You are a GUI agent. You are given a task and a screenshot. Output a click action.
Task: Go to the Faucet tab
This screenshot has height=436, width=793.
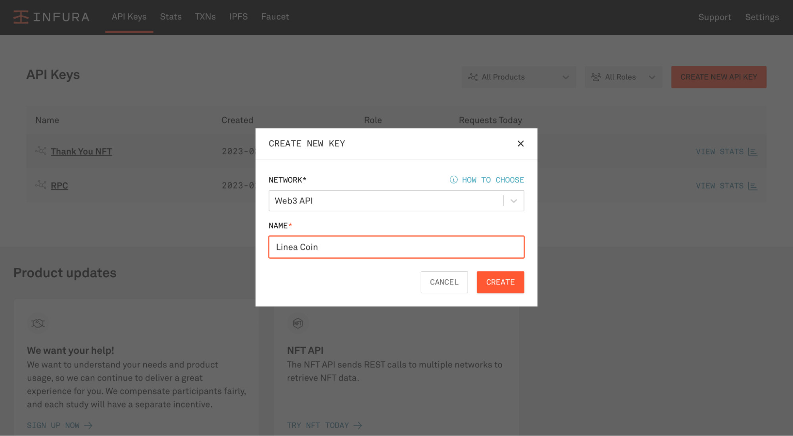point(275,17)
